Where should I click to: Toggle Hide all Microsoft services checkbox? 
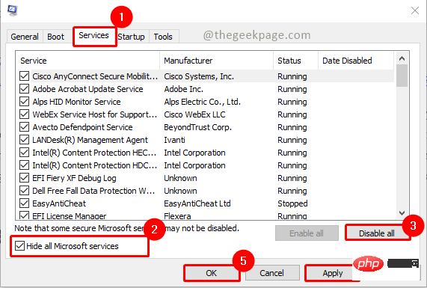tap(19, 246)
